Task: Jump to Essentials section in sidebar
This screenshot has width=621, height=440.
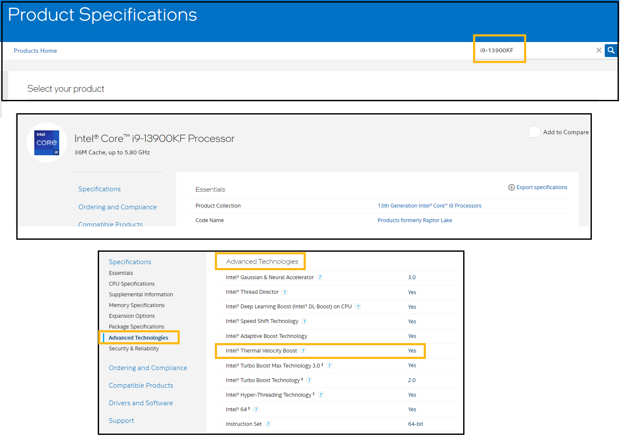Action: tap(121, 273)
